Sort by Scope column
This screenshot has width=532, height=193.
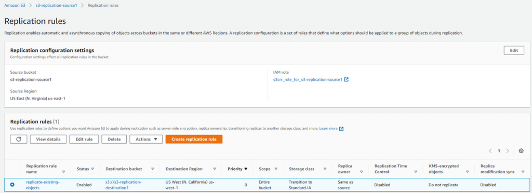click(x=276, y=169)
